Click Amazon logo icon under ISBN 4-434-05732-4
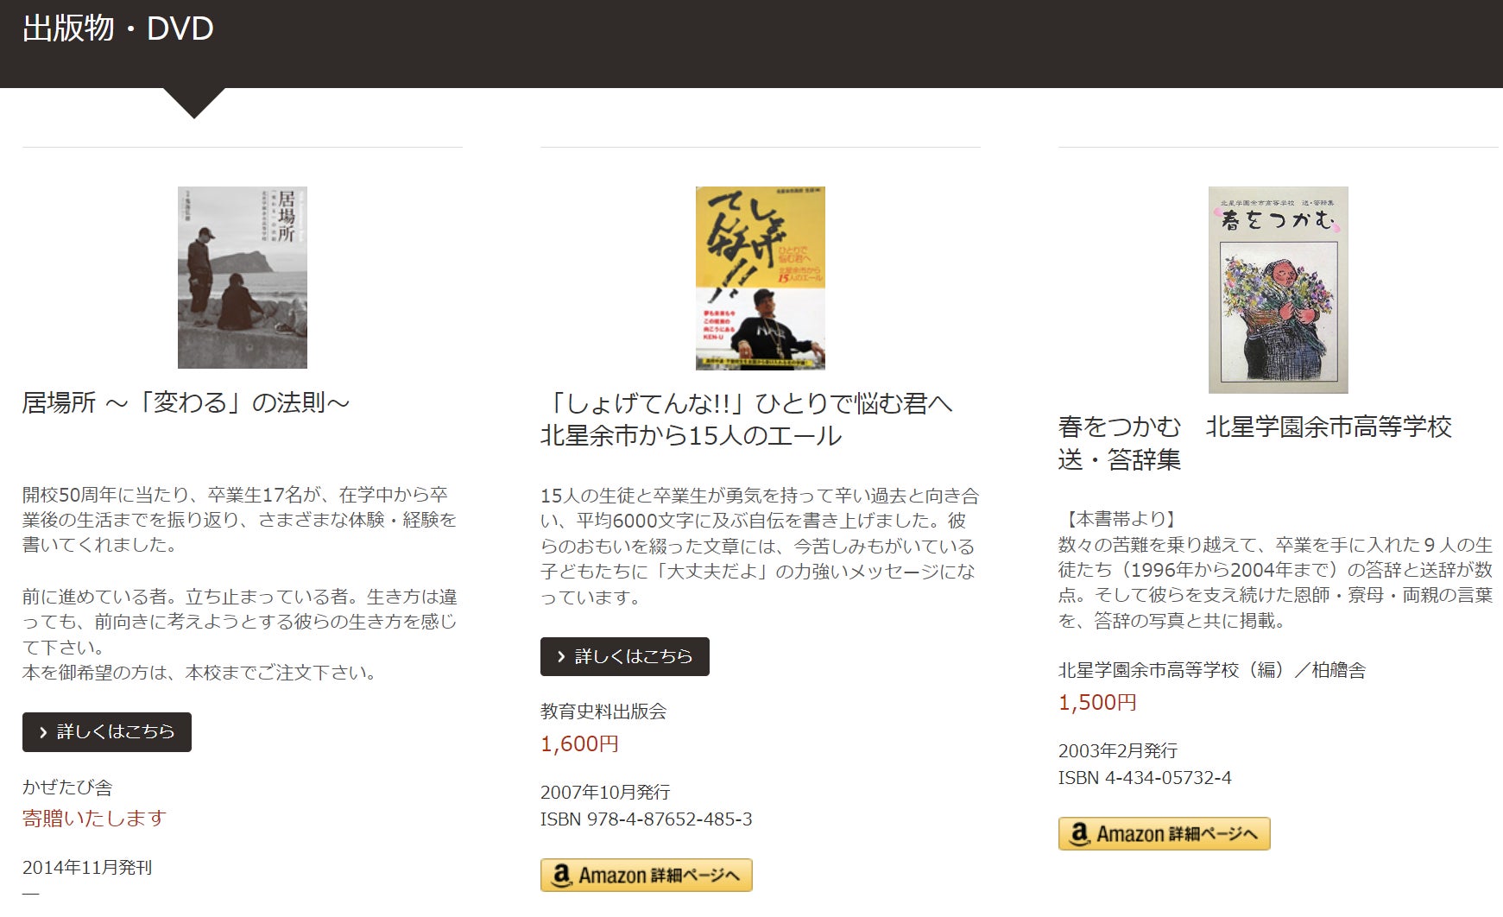This screenshot has height=917, width=1503. coord(1079,834)
